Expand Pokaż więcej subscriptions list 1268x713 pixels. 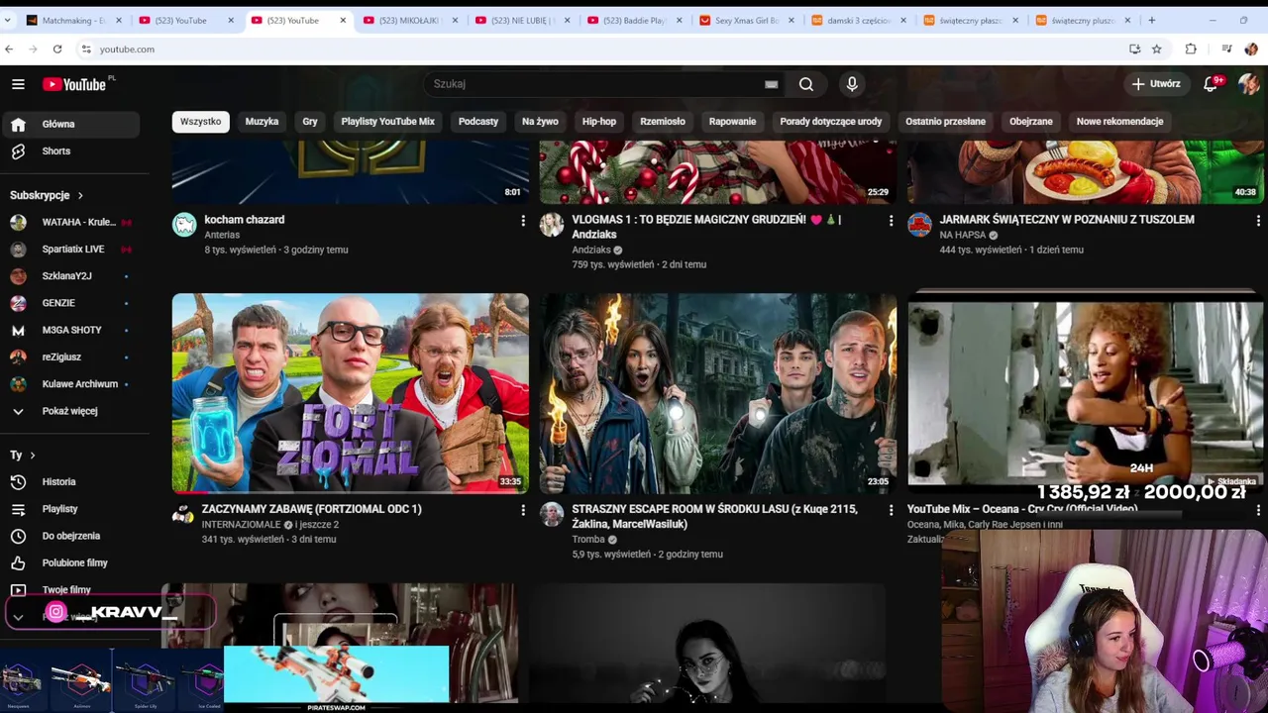coord(69,411)
